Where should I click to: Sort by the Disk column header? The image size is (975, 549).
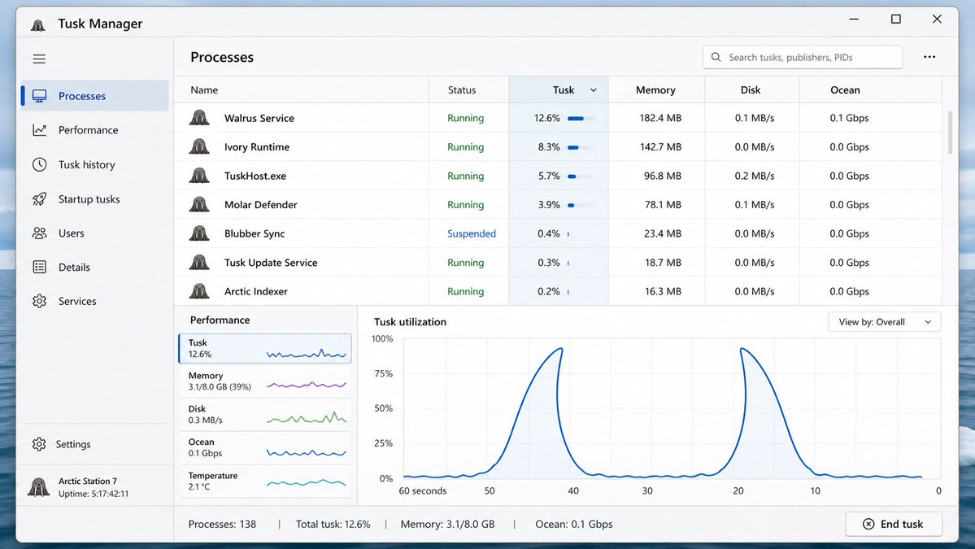(x=751, y=90)
